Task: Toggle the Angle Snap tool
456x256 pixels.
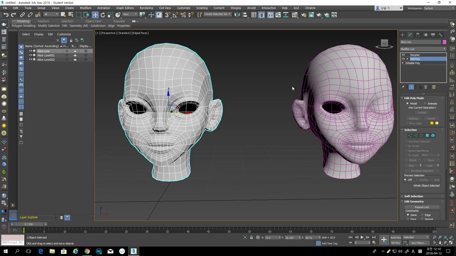Action: pos(175,15)
